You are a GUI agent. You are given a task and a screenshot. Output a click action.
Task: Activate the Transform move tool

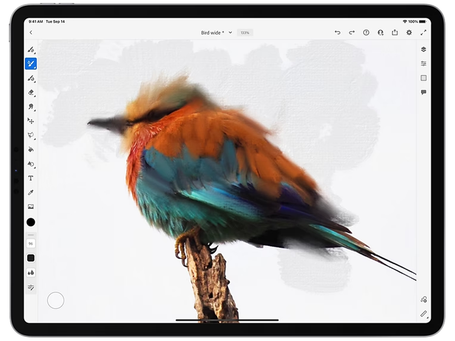[31, 121]
